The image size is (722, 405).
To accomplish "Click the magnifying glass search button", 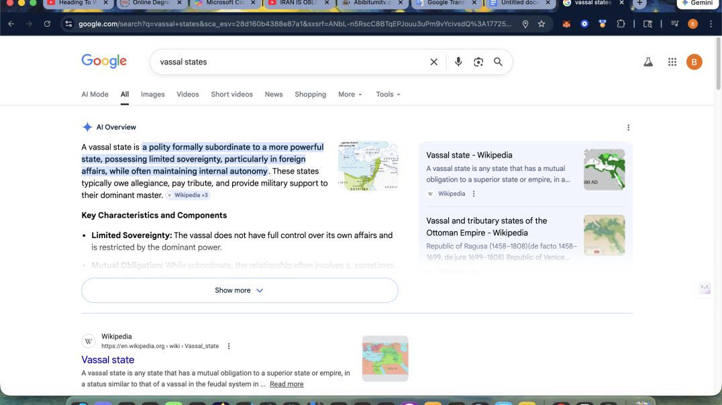I will pos(498,62).
